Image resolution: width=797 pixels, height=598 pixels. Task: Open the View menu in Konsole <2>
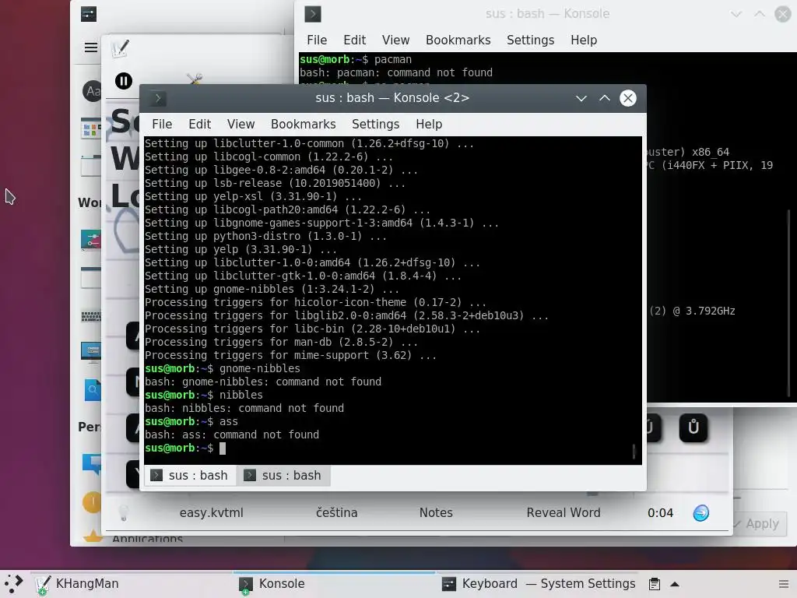[x=241, y=124]
